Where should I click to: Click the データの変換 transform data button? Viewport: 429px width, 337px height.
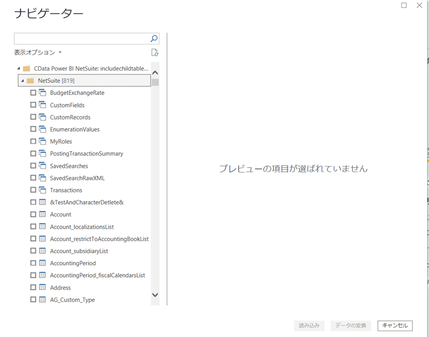[351, 325]
